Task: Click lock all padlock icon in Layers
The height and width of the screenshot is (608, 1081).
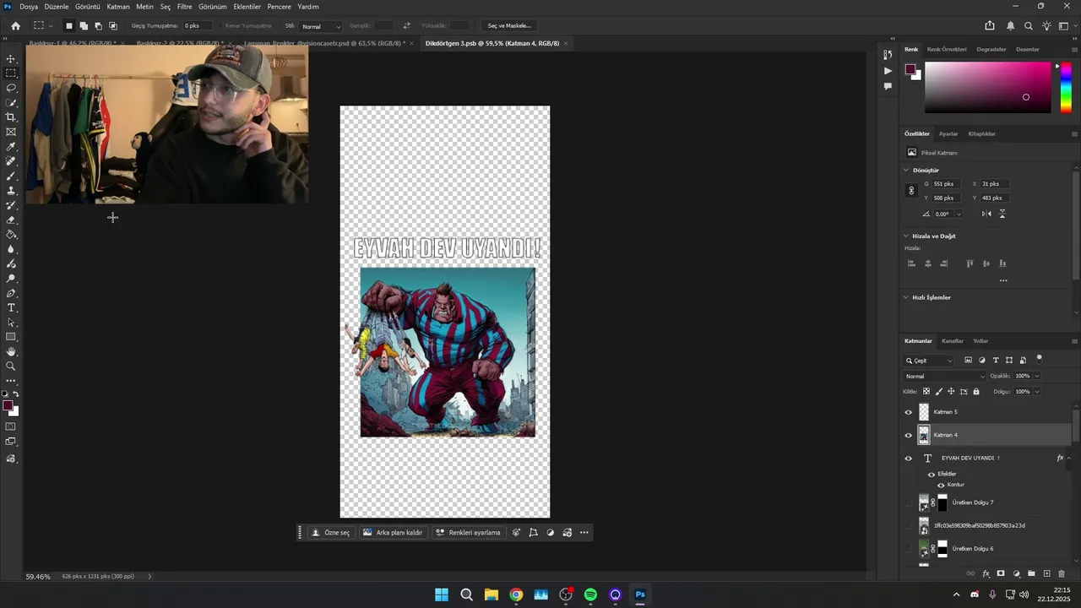Action: click(976, 392)
